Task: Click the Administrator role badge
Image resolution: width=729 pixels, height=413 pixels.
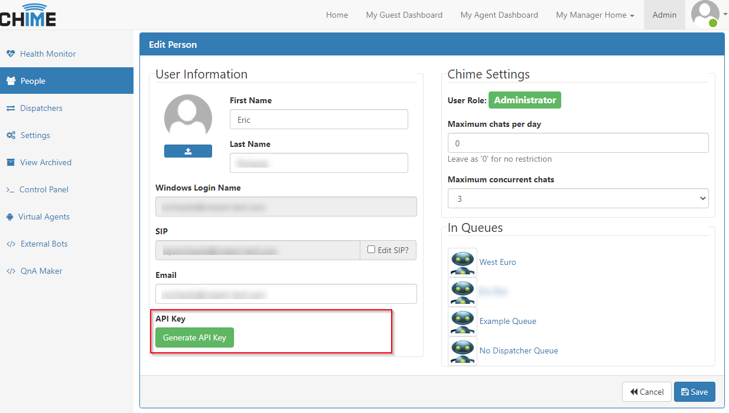Action: tap(525, 100)
